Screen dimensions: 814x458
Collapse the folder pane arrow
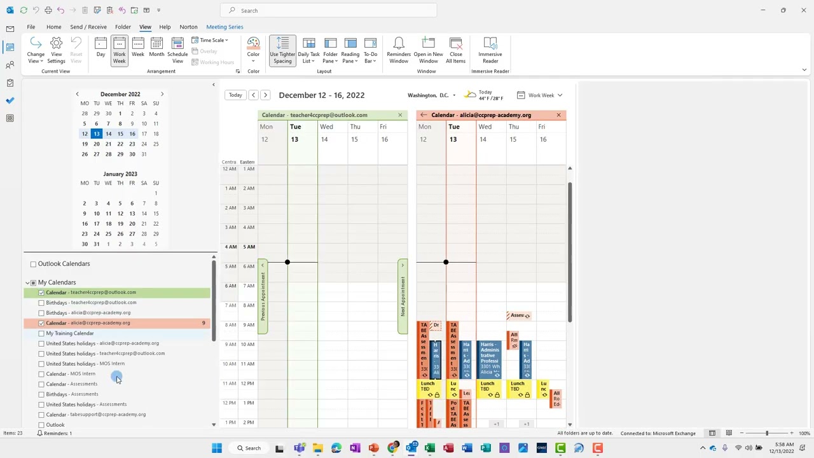[213, 85]
